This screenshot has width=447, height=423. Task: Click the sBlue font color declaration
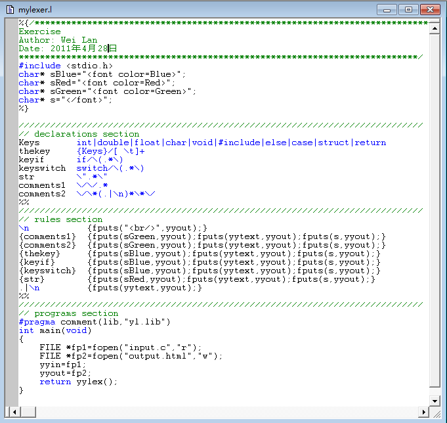[102, 74]
